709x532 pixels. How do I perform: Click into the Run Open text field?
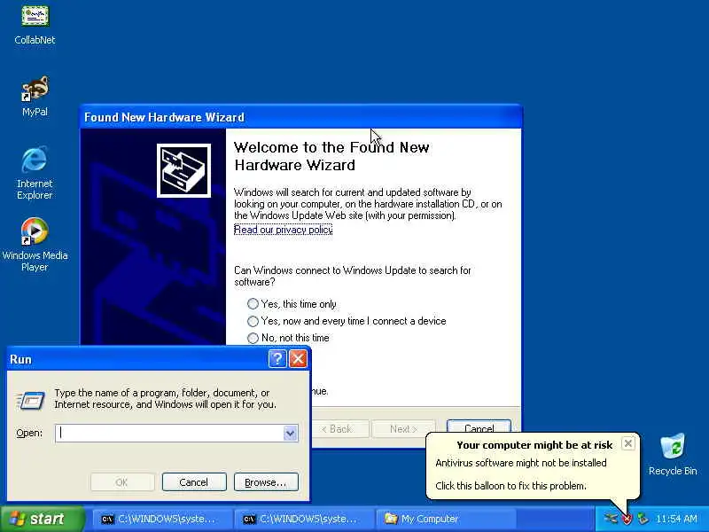point(170,434)
